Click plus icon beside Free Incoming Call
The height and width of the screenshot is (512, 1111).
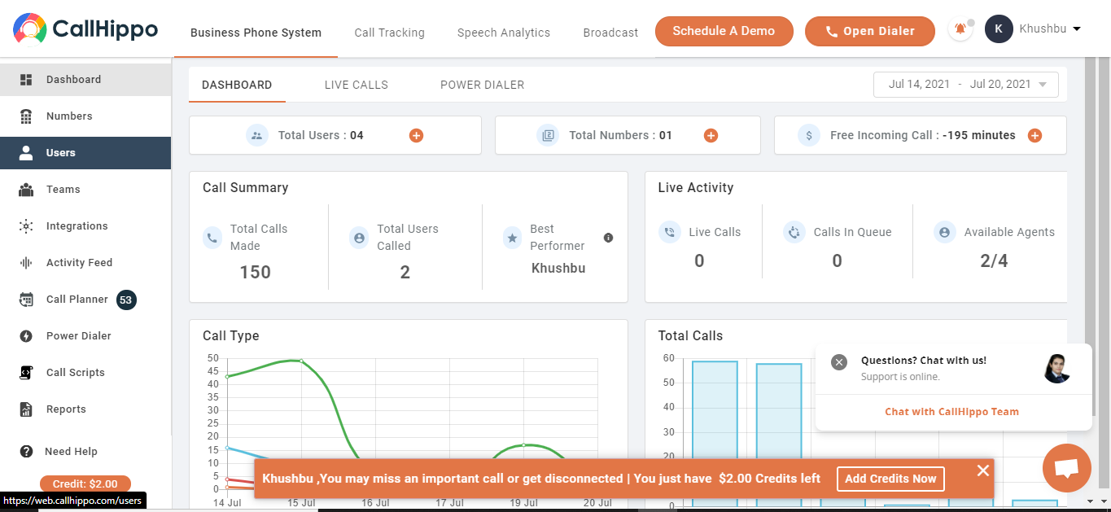tap(1035, 136)
